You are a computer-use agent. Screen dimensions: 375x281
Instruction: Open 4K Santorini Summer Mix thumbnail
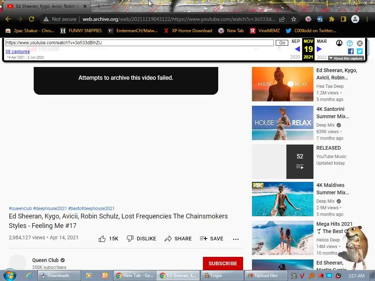click(283, 123)
